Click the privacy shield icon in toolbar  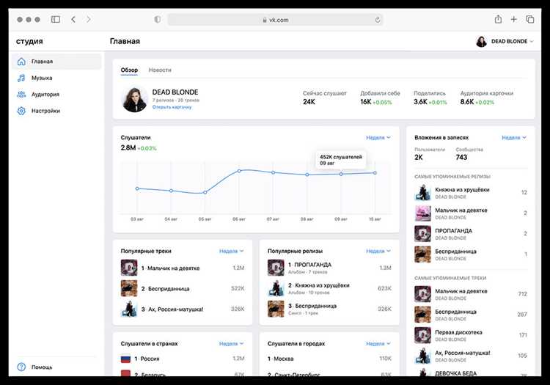pyautogui.click(x=158, y=19)
